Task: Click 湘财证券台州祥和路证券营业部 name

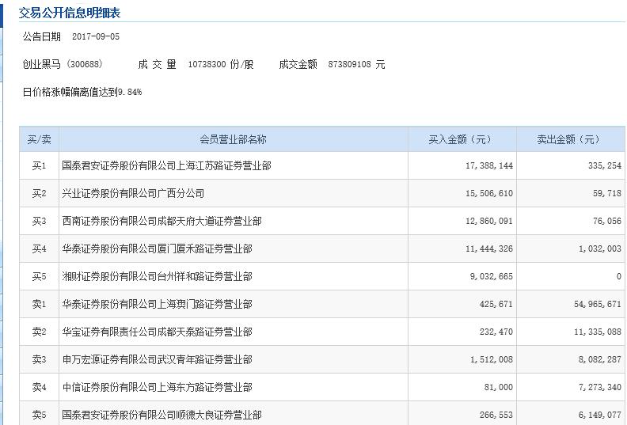Action: (x=158, y=276)
